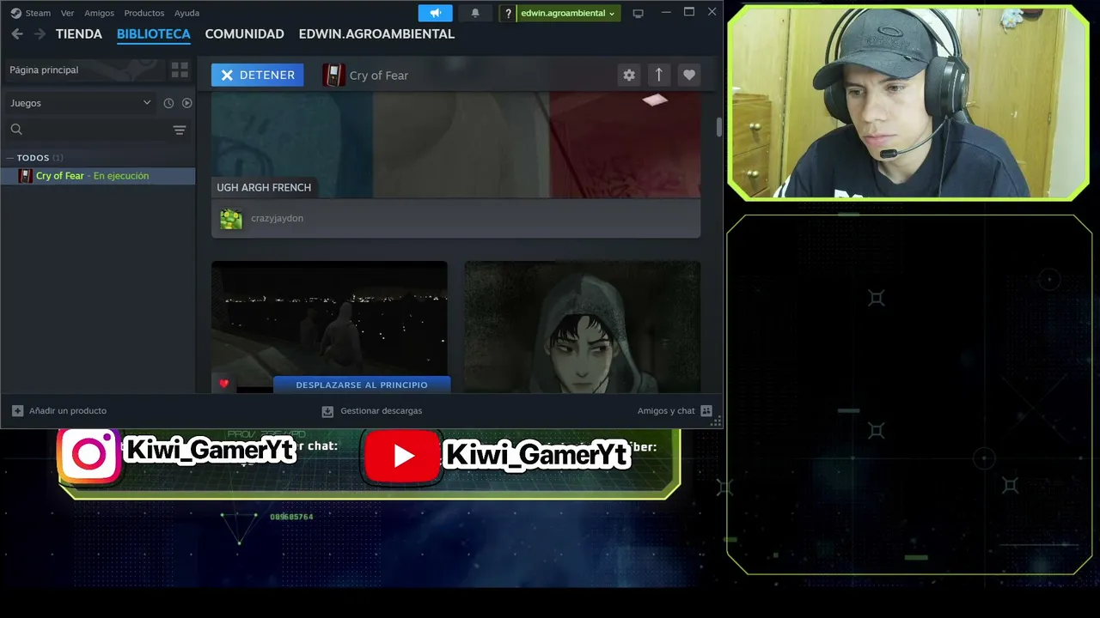Click the YouTube Kiwi_GamerYt handle text
The image size is (1100, 618).
pyautogui.click(x=536, y=454)
